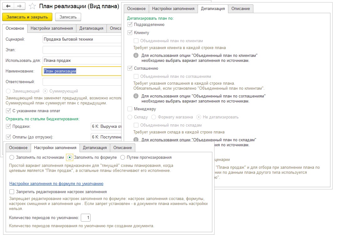
Task: Enable the Менеджеру checkbox
Action: pyautogui.click(x=130, y=109)
